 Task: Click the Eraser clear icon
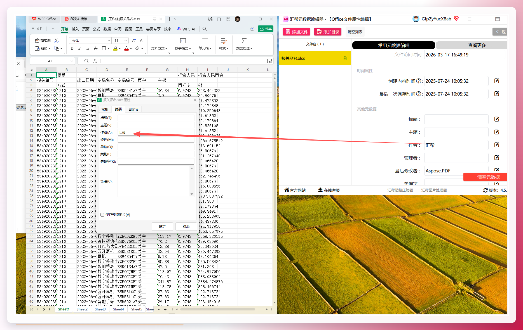pos(137,48)
